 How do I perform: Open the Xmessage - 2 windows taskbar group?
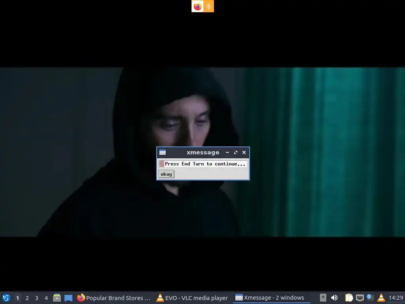tap(271, 298)
